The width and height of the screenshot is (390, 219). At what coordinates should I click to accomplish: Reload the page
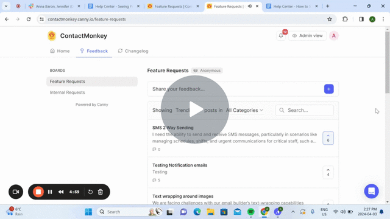pos(29,19)
